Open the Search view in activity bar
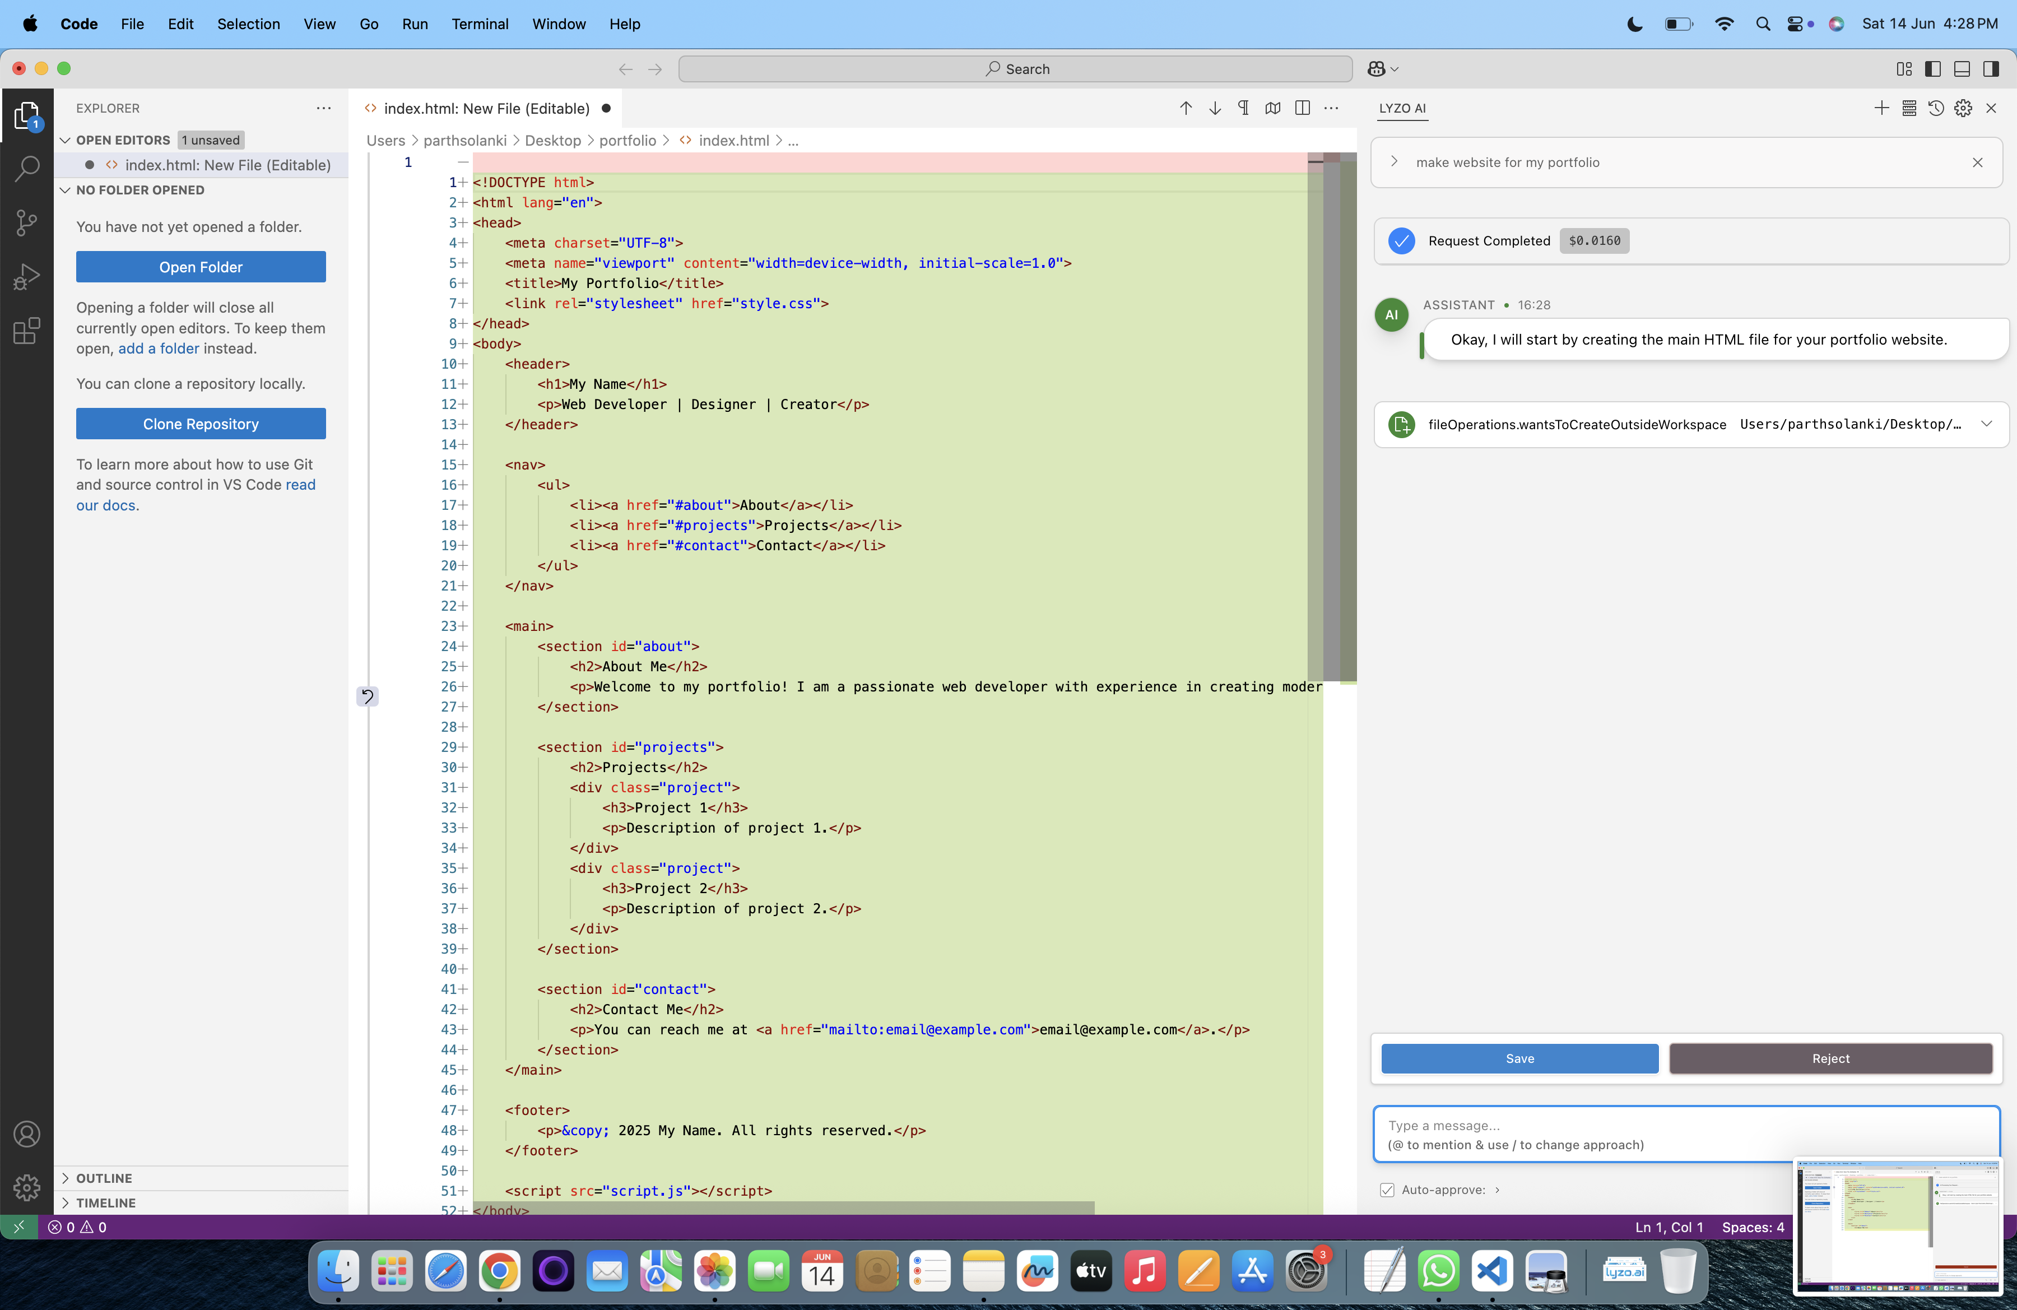The image size is (2017, 1310). point(27,169)
